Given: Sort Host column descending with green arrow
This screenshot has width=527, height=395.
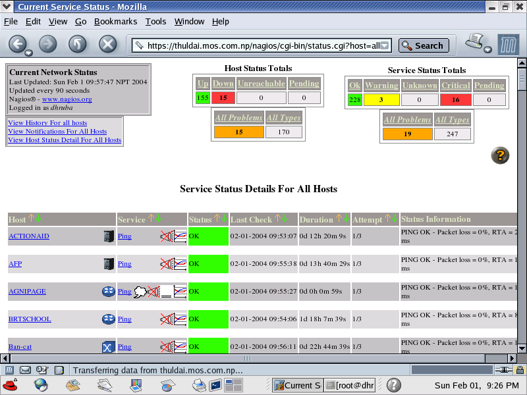Looking at the screenshot, I should [x=38, y=219].
